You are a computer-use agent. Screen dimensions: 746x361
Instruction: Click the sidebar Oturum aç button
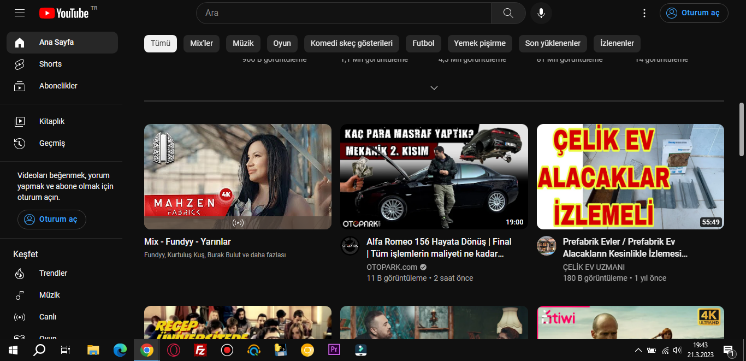coord(52,220)
